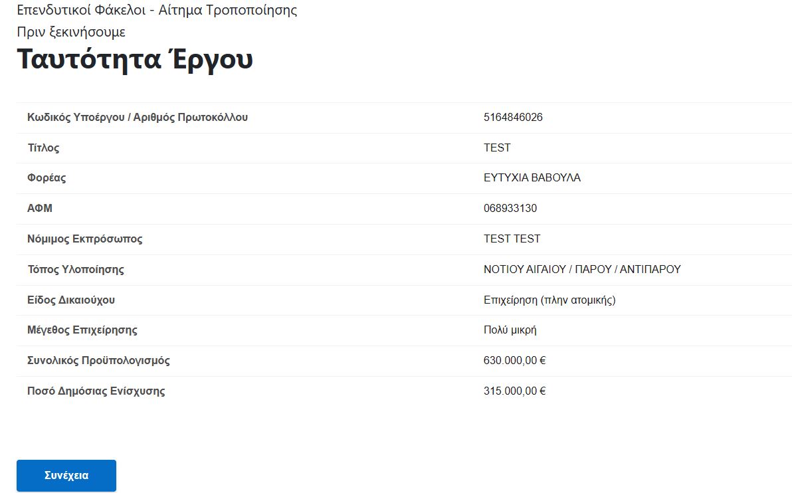Viewport: 792px width, 493px height.
Task: Select Επιχείρηση (πλην ατομικής) value
Action: [x=549, y=300]
